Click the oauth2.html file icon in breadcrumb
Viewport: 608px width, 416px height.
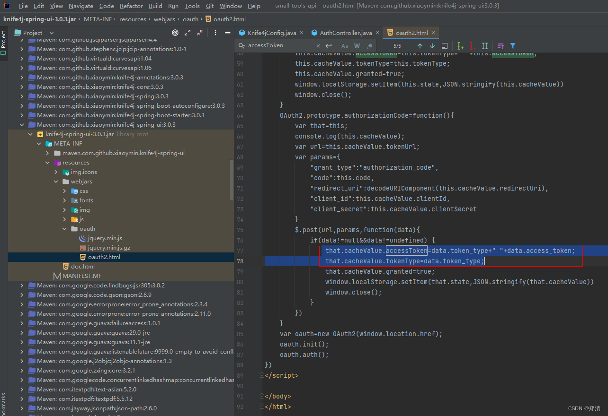pos(208,19)
